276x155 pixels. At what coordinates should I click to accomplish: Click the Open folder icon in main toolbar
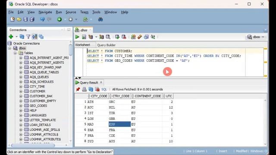19,19
